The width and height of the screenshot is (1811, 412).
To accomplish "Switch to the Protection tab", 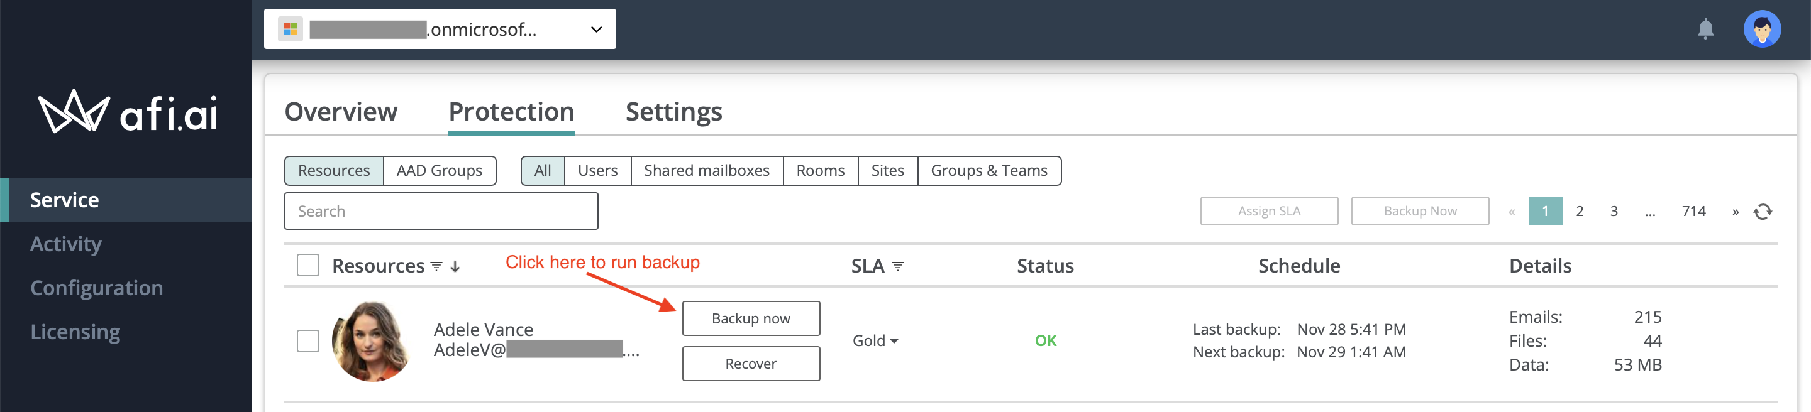I will pyautogui.click(x=511, y=112).
